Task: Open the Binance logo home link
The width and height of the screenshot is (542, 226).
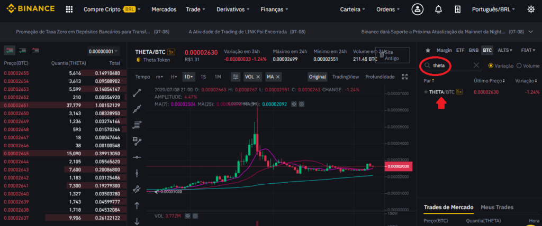Action: (x=31, y=9)
